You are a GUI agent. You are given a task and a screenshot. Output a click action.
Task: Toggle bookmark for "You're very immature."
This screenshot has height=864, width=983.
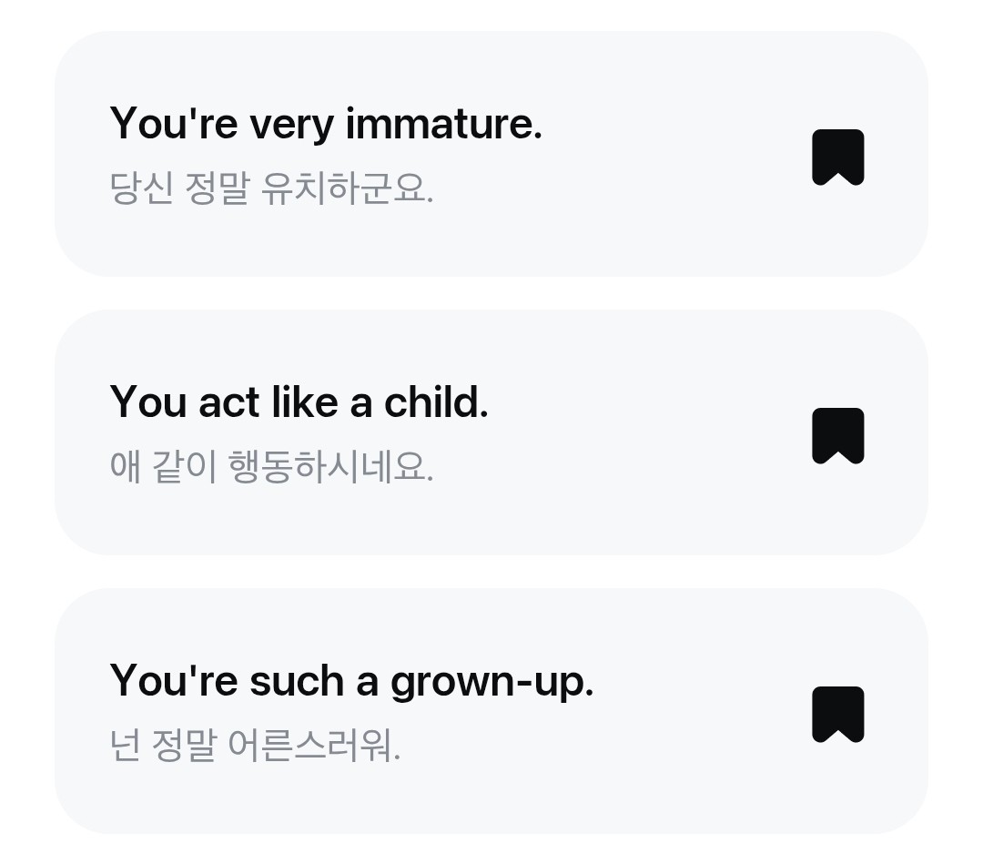(837, 157)
